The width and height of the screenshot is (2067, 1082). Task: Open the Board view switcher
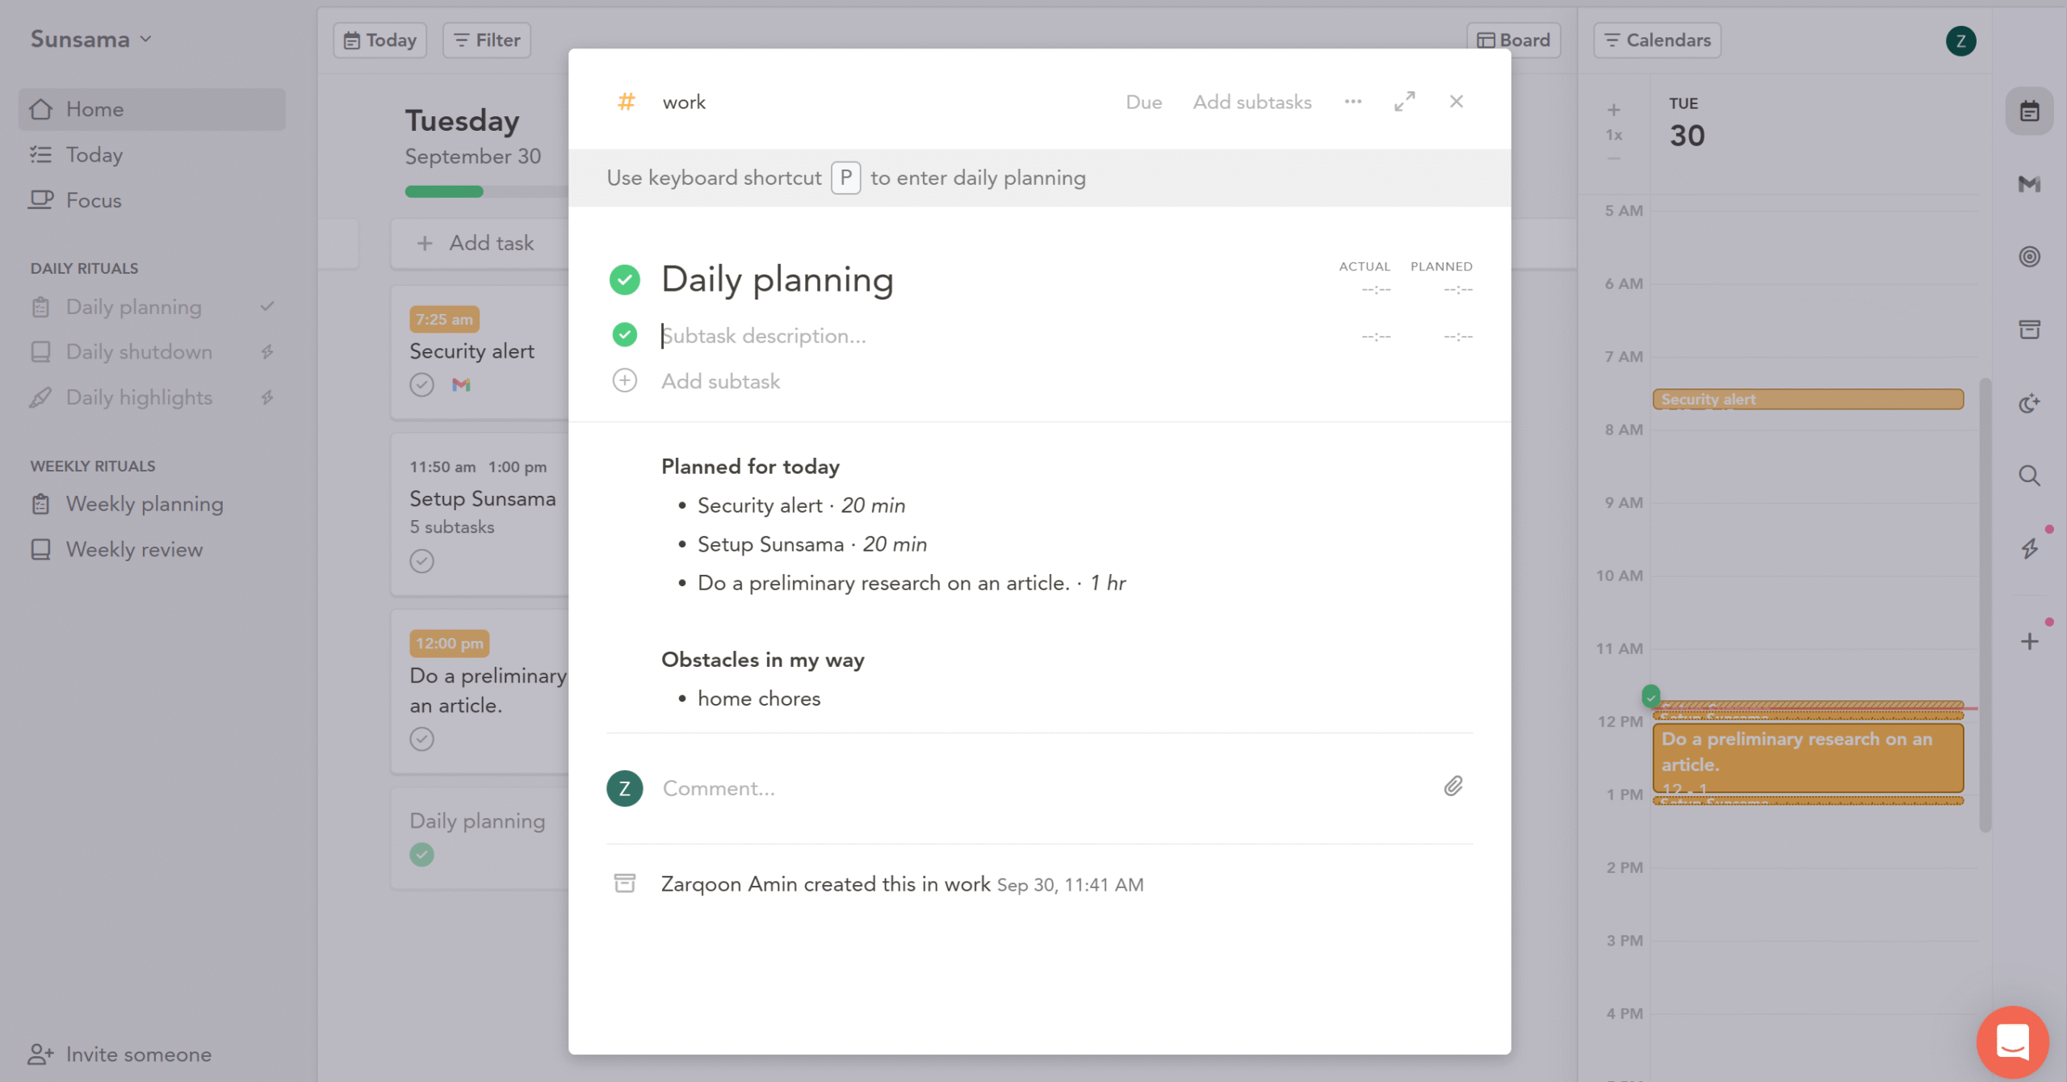[1514, 40]
